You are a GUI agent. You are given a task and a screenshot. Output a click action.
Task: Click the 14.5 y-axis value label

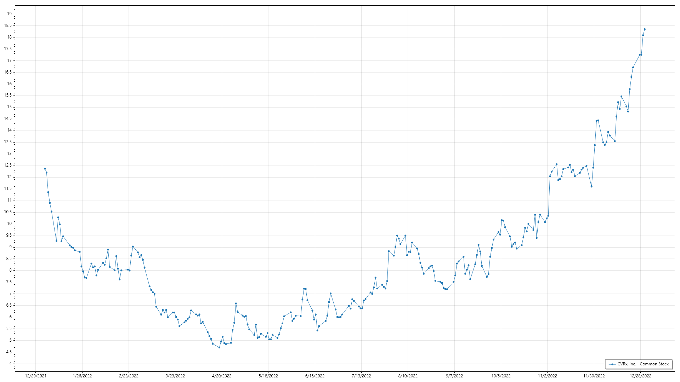(8, 119)
